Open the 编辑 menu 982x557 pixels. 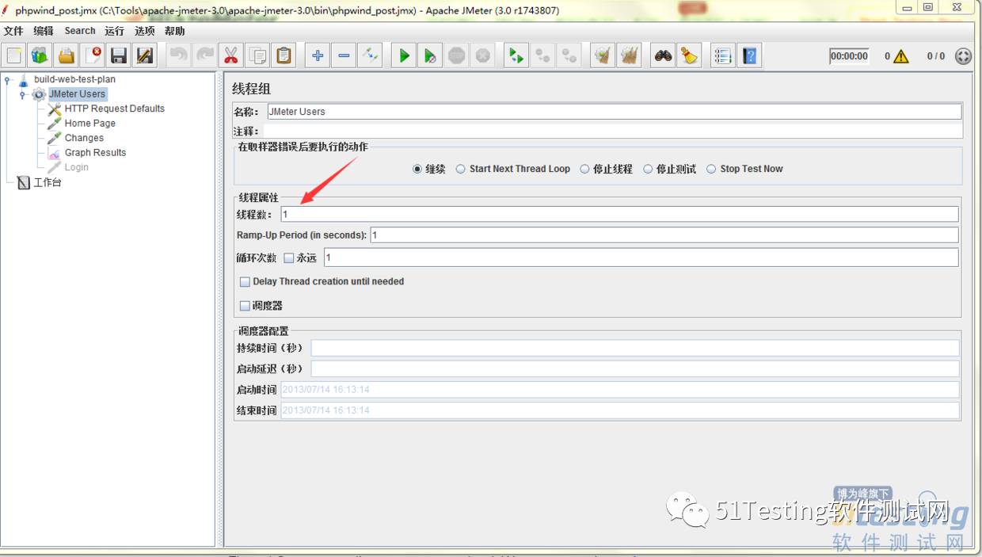pyautogui.click(x=44, y=31)
